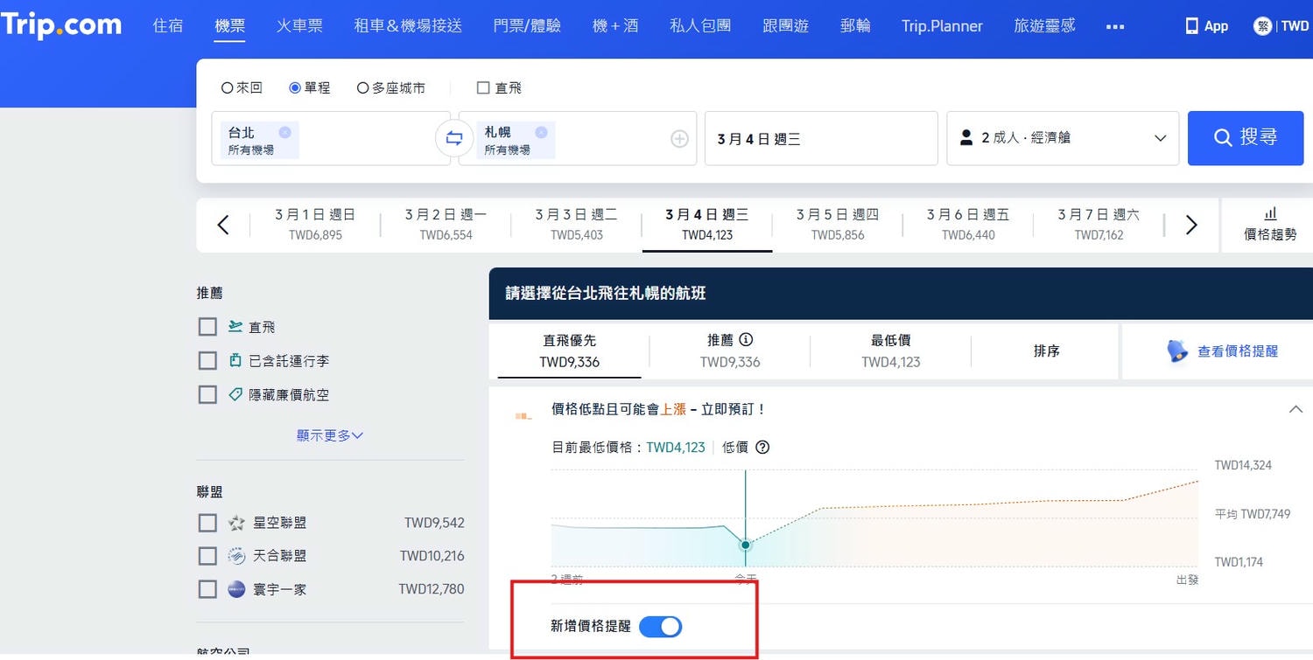
Task: Click the 3月4日 週三 departure date field
Action: (x=821, y=138)
